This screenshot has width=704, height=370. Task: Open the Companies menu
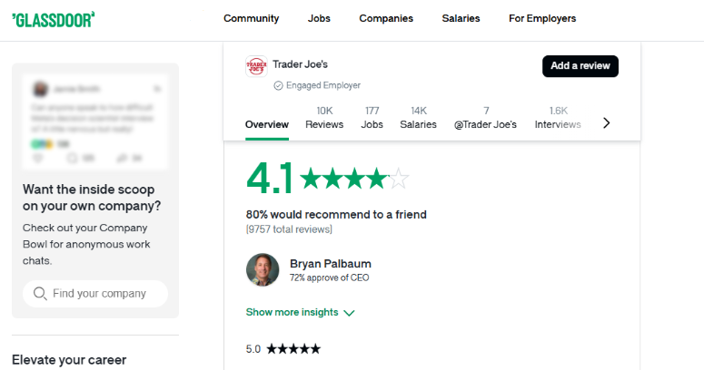pos(386,18)
